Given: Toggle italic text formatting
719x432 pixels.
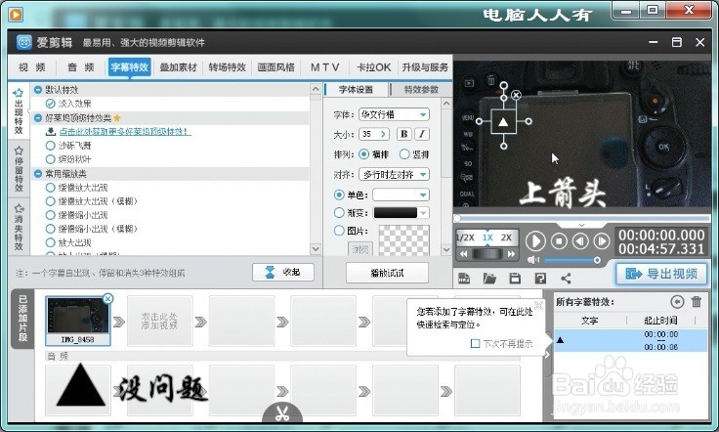Looking at the screenshot, I should coord(422,134).
